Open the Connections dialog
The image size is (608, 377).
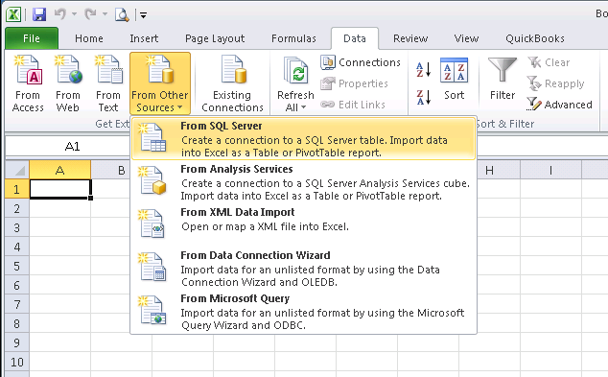(361, 62)
